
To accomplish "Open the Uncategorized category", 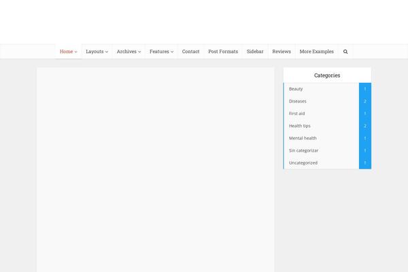I will [x=303, y=163].
